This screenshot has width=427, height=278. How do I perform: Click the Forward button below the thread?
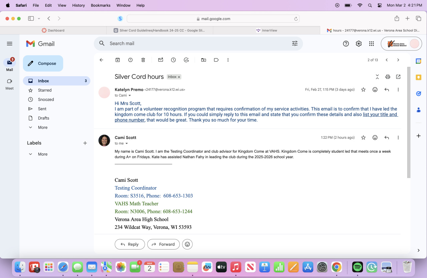(163, 244)
